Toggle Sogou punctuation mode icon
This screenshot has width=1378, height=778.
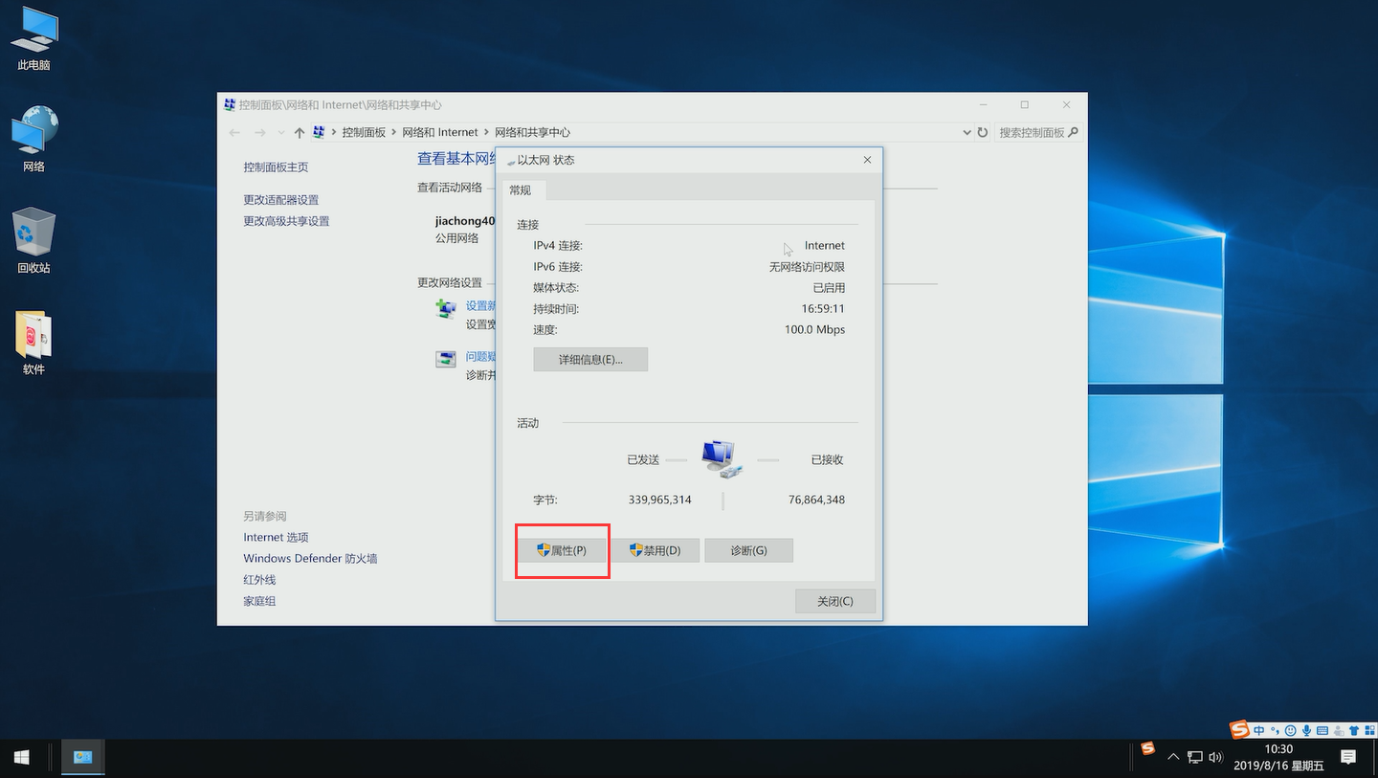1275,730
